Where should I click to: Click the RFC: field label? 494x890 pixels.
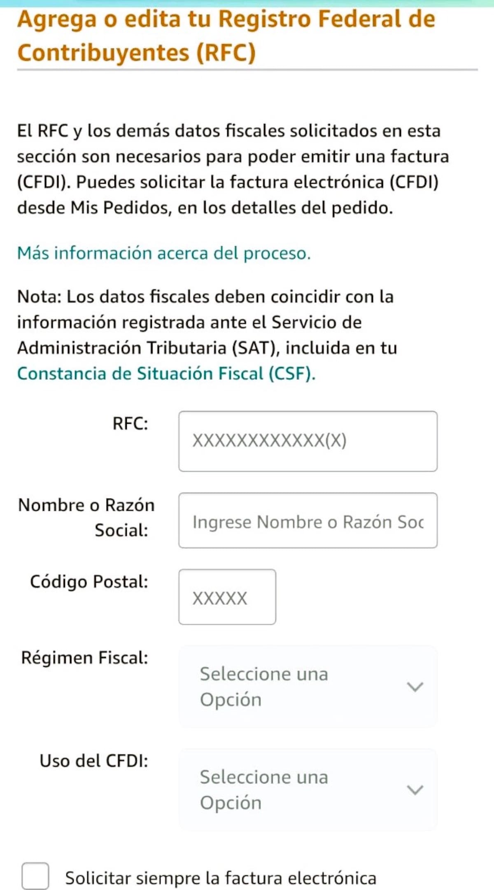tap(130, 423)
